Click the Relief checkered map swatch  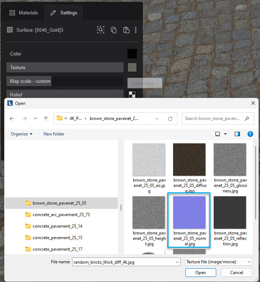point(132,94)
